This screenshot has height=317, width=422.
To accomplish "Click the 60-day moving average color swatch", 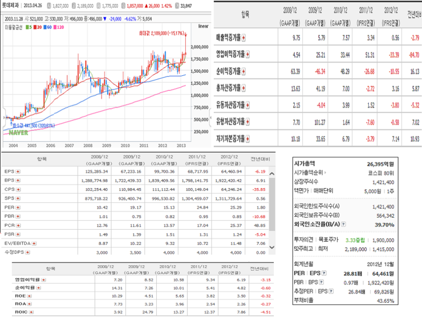I will click(x=45, y=27).
